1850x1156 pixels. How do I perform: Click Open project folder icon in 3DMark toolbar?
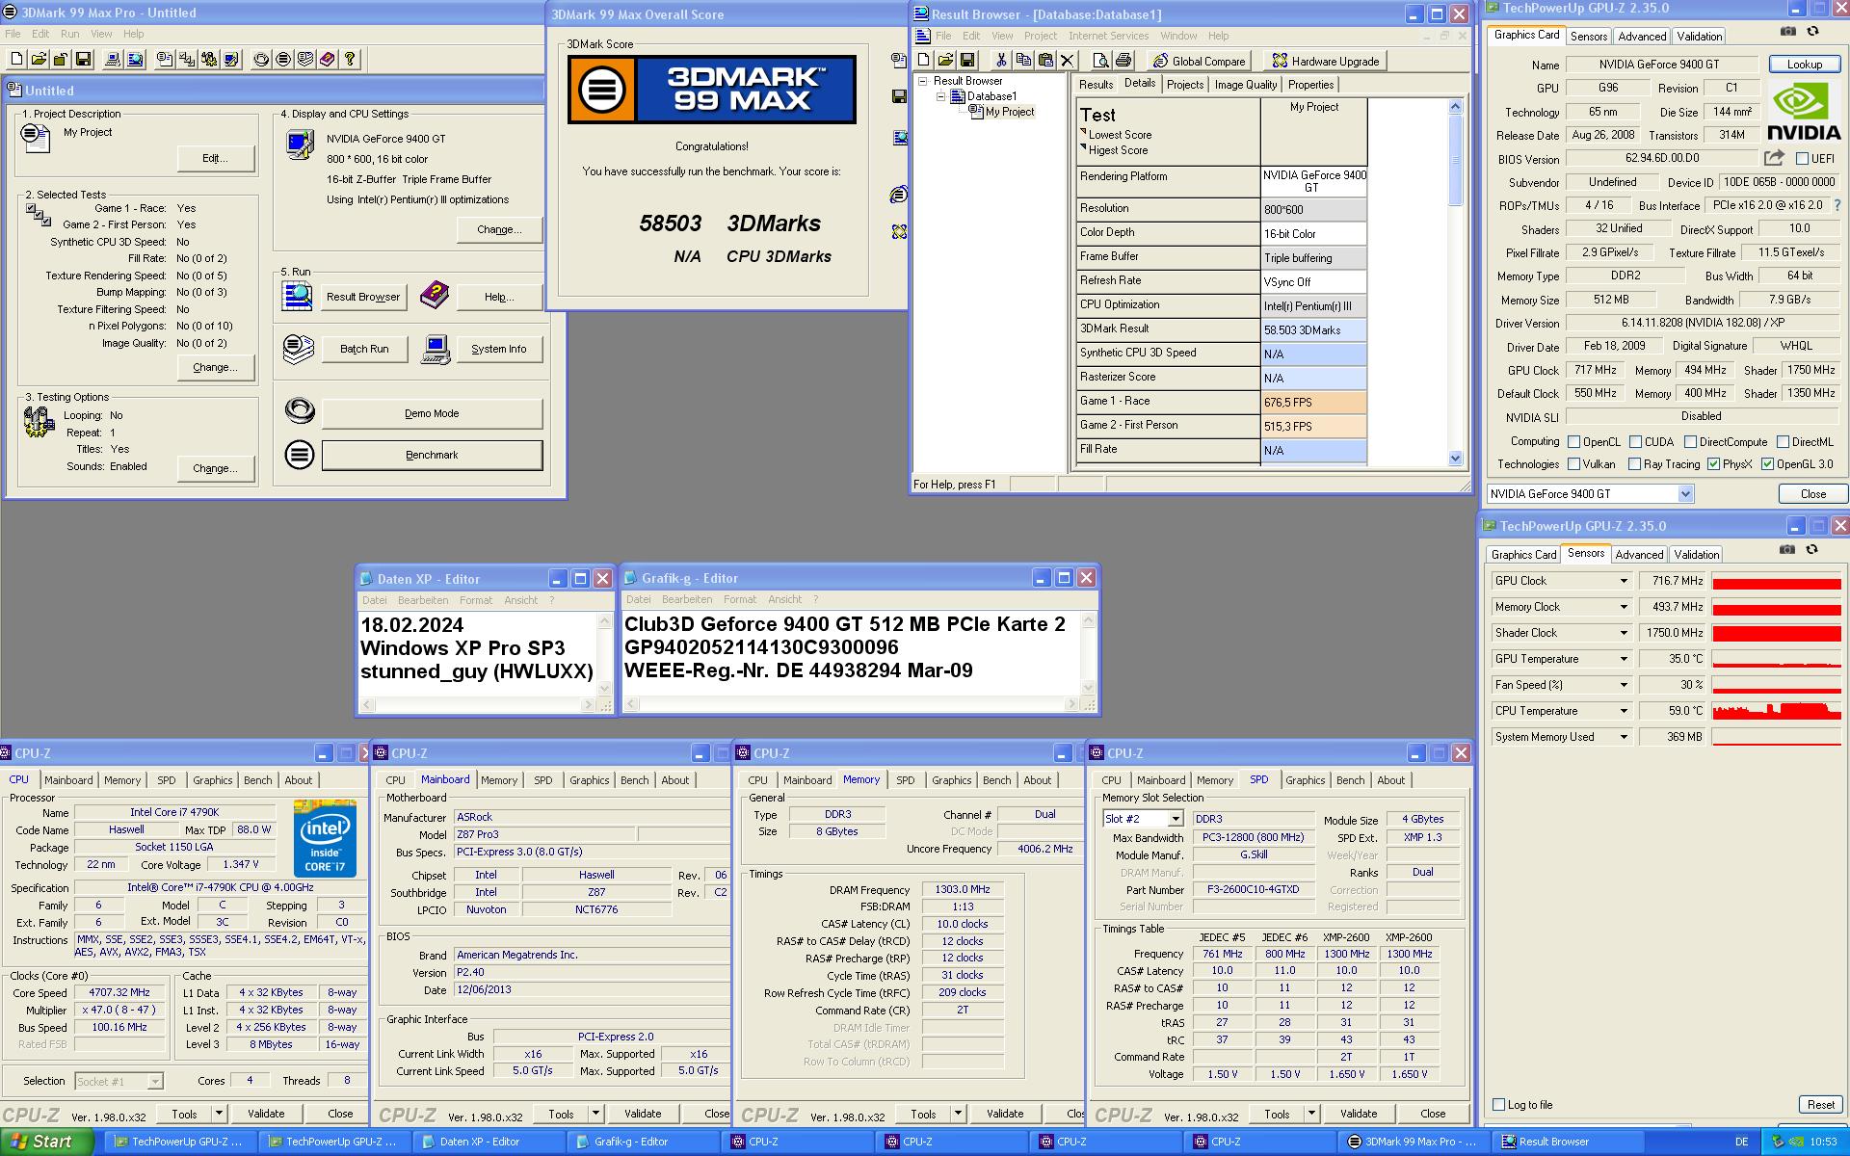click(x=39, y=59)
